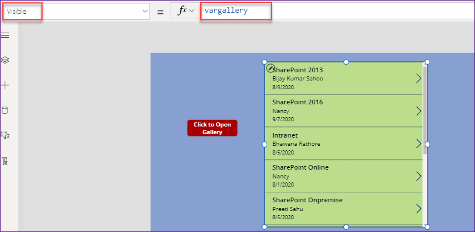Viewport: 475px width, 232px height.
Task: Open the Media icon in sidebar
Action: tap(5, 135)
